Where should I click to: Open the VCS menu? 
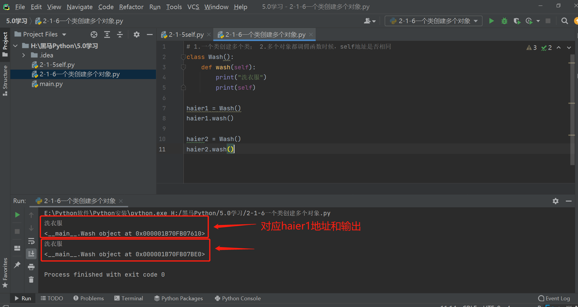pyautogui.click(x=193, y=7)
